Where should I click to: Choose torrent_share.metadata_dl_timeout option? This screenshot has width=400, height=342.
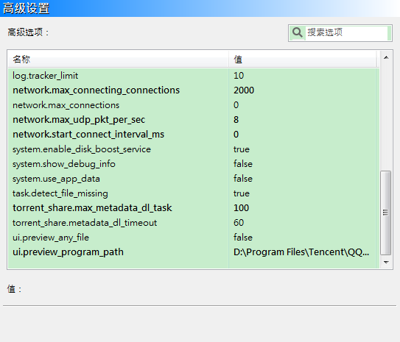pyautogui.click(x=192, y=223)
